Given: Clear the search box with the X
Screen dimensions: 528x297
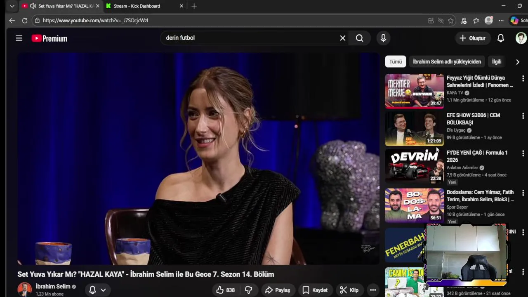Looking at the screenshot, I should (342, 38).
